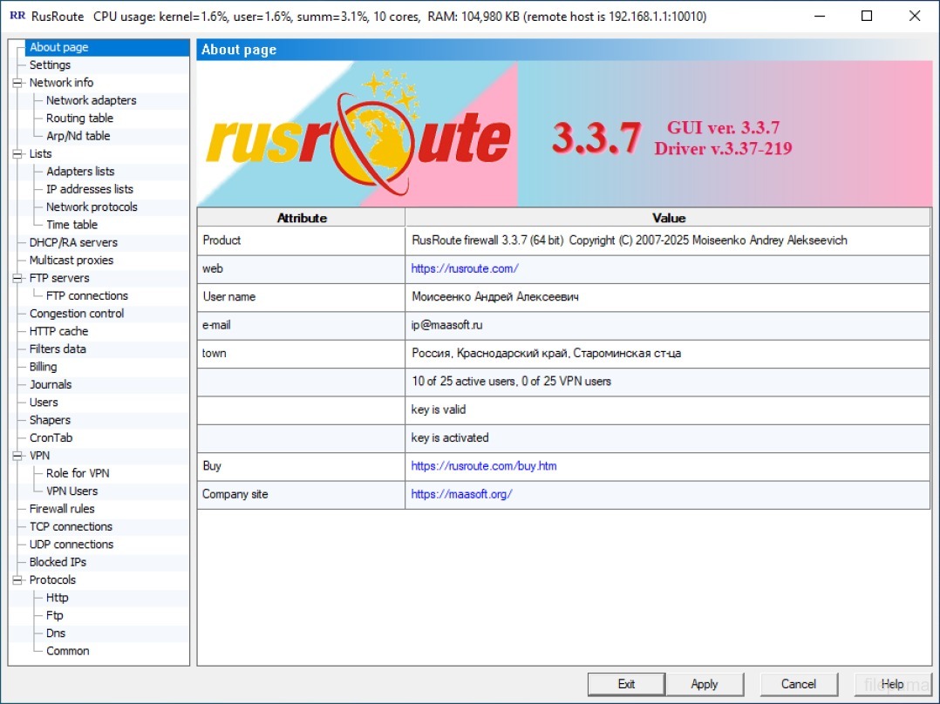Collapse the Lists tree branch
The width and height of the screenshot is (940, 704).
(17, 153)
